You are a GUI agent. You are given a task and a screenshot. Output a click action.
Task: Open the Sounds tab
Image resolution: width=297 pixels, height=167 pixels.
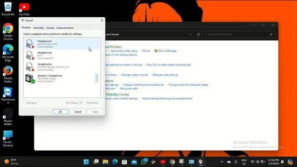click(x=50, y=28)
